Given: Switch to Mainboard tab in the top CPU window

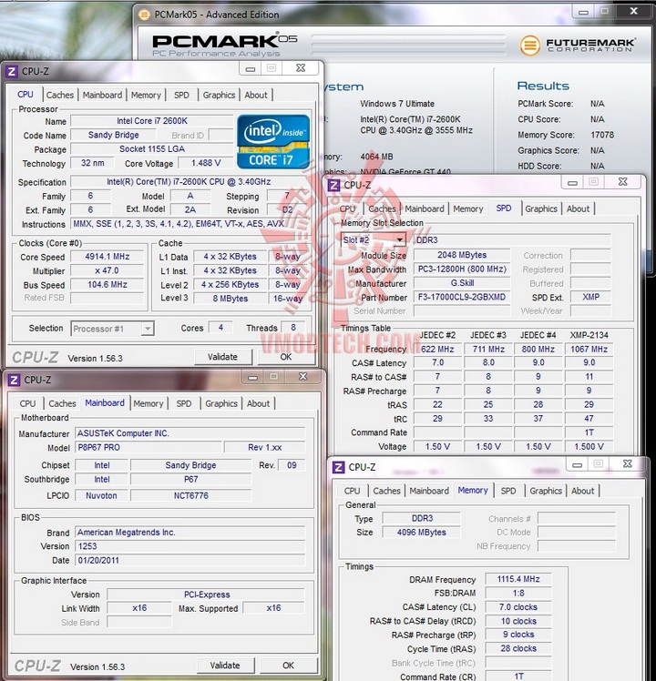Looking at the screenshot, I should [103, 95].
